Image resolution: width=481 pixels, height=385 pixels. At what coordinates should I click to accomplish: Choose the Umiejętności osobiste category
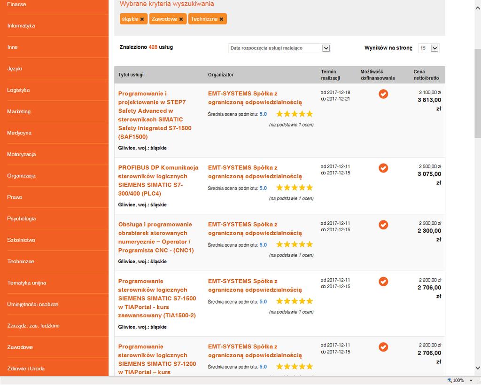(33, 305)
